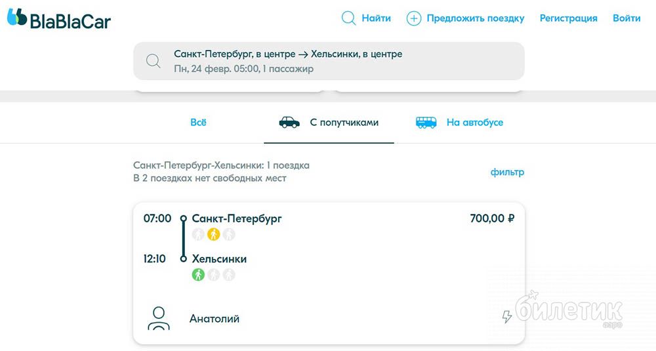Click the lightning instant-booking icon
Screen dimensions: 656x351
click(x=506, y=318)
